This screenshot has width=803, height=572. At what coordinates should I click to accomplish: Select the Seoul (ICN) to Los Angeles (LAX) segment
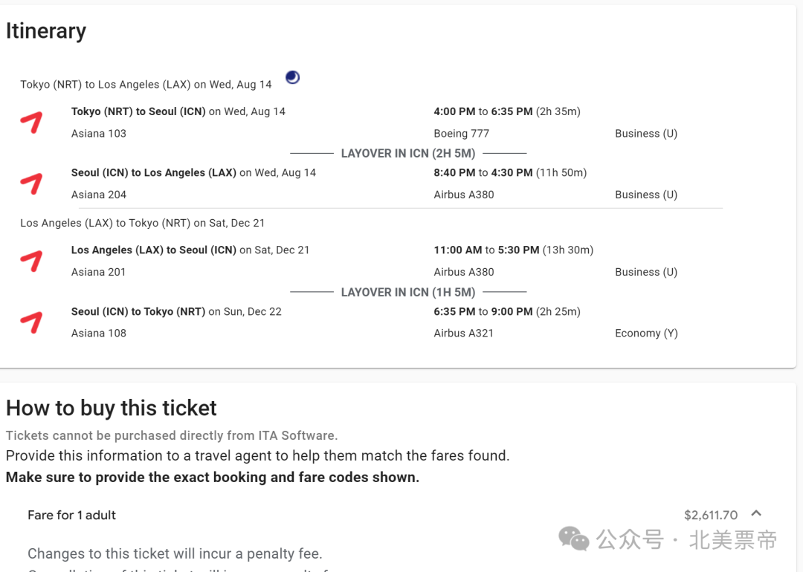click(x=153, y=172)
